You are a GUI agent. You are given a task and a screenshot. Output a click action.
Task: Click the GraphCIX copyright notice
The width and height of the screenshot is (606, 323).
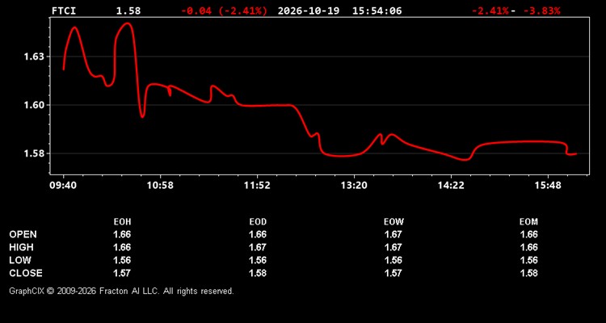pos(122,291)
